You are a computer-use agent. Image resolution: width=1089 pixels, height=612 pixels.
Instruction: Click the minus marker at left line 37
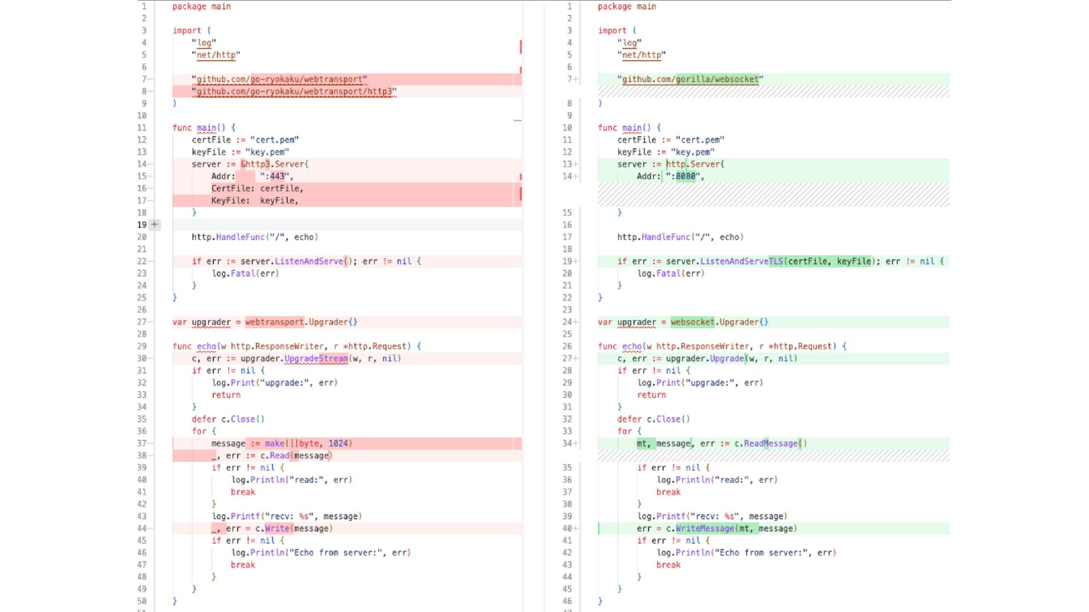tap(150, 444)
